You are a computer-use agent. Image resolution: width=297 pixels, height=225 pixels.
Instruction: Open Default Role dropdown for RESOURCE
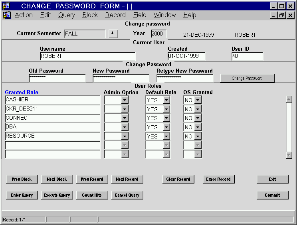point(166,136)
